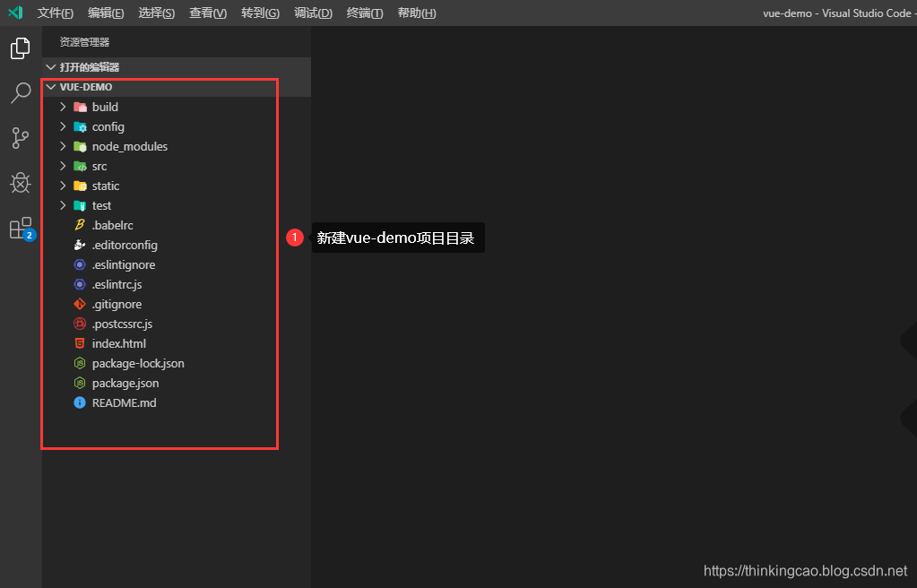Click the PostCSS icon of .postcssrc.js

click(x=80, y=324)
